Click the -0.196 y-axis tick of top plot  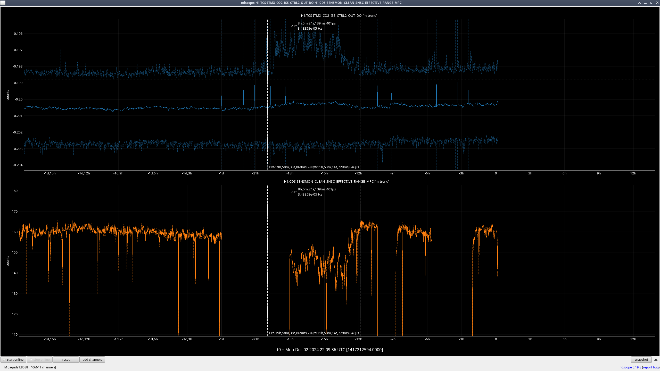[x=18, y=33]
